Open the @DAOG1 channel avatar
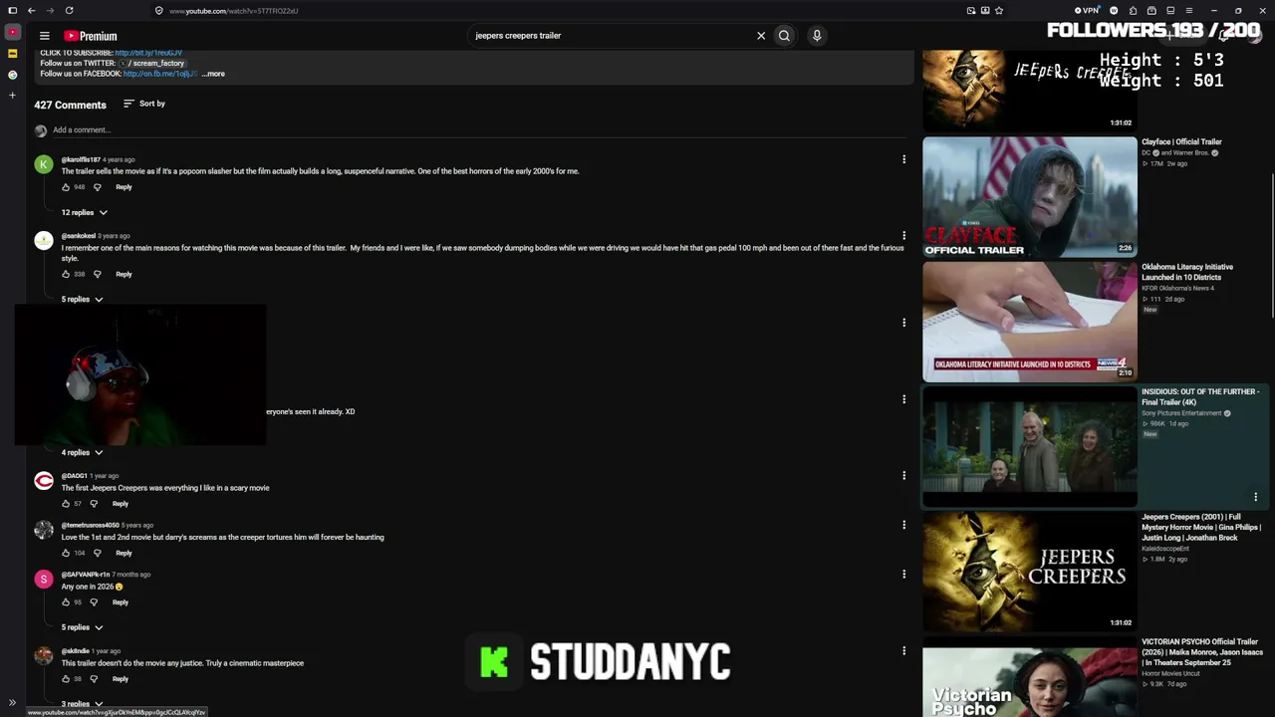The width and height of the screenshot is (1275, 717). (44, 481)
